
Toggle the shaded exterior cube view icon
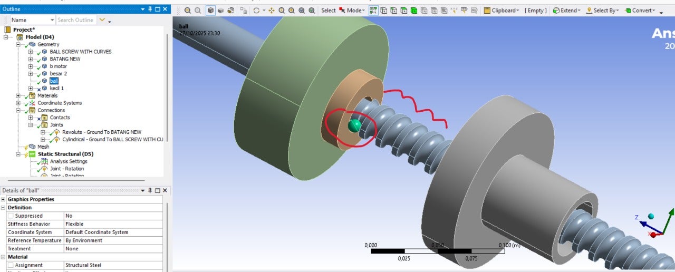(210, 11)
